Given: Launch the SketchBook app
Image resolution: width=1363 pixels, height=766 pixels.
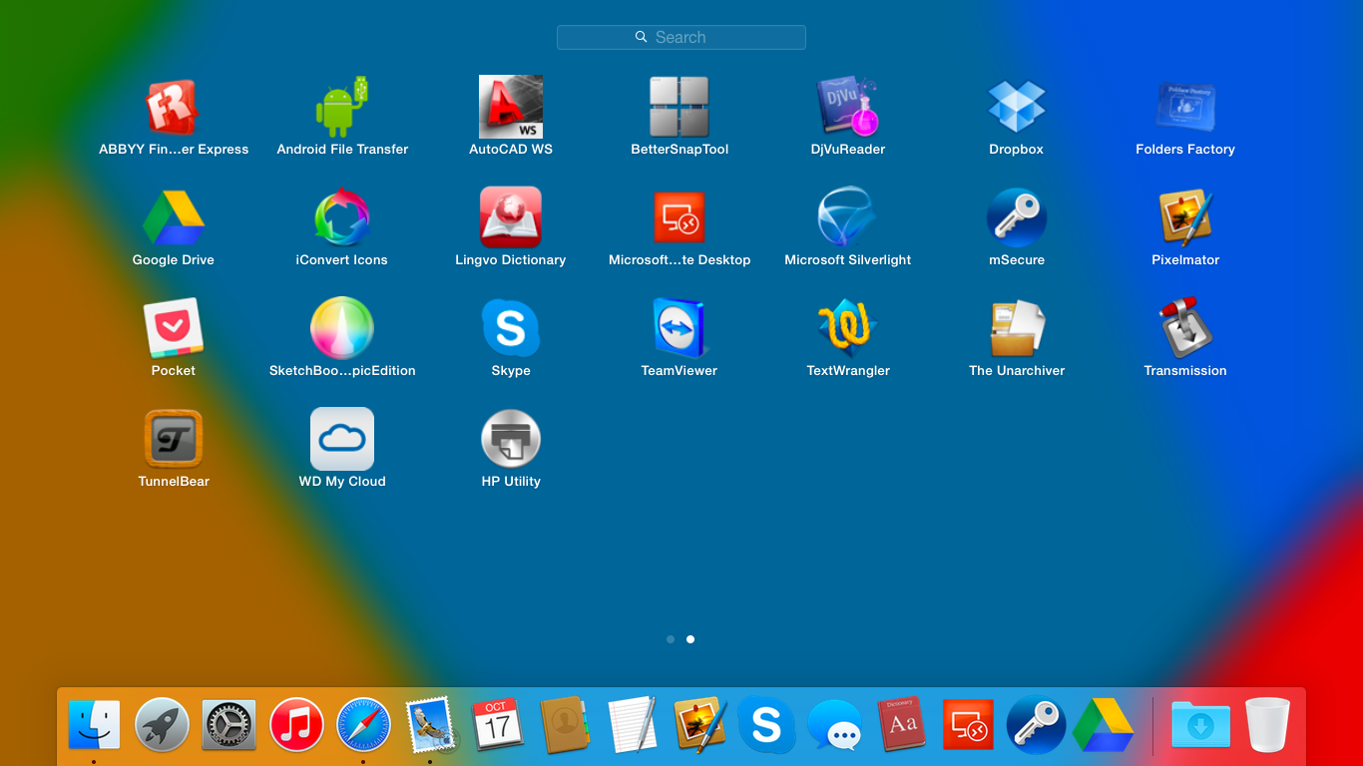Looking at the screenshot, I should coord(342,329).
